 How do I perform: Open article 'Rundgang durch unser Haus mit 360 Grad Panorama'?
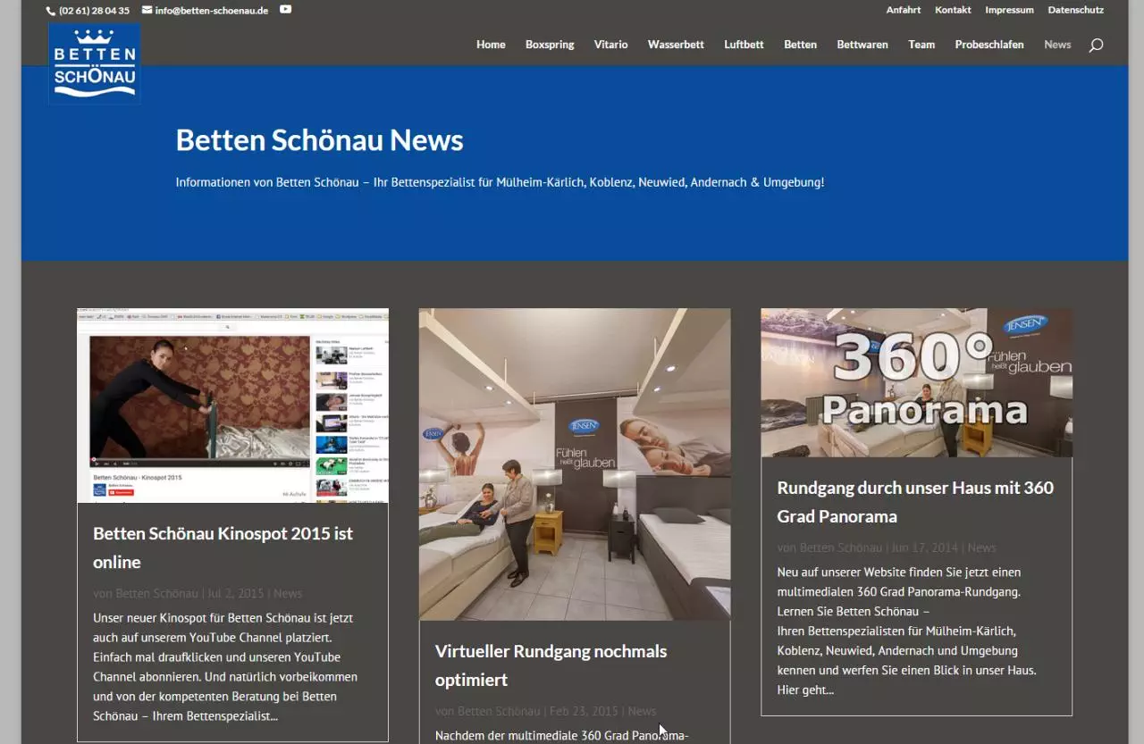915,502
